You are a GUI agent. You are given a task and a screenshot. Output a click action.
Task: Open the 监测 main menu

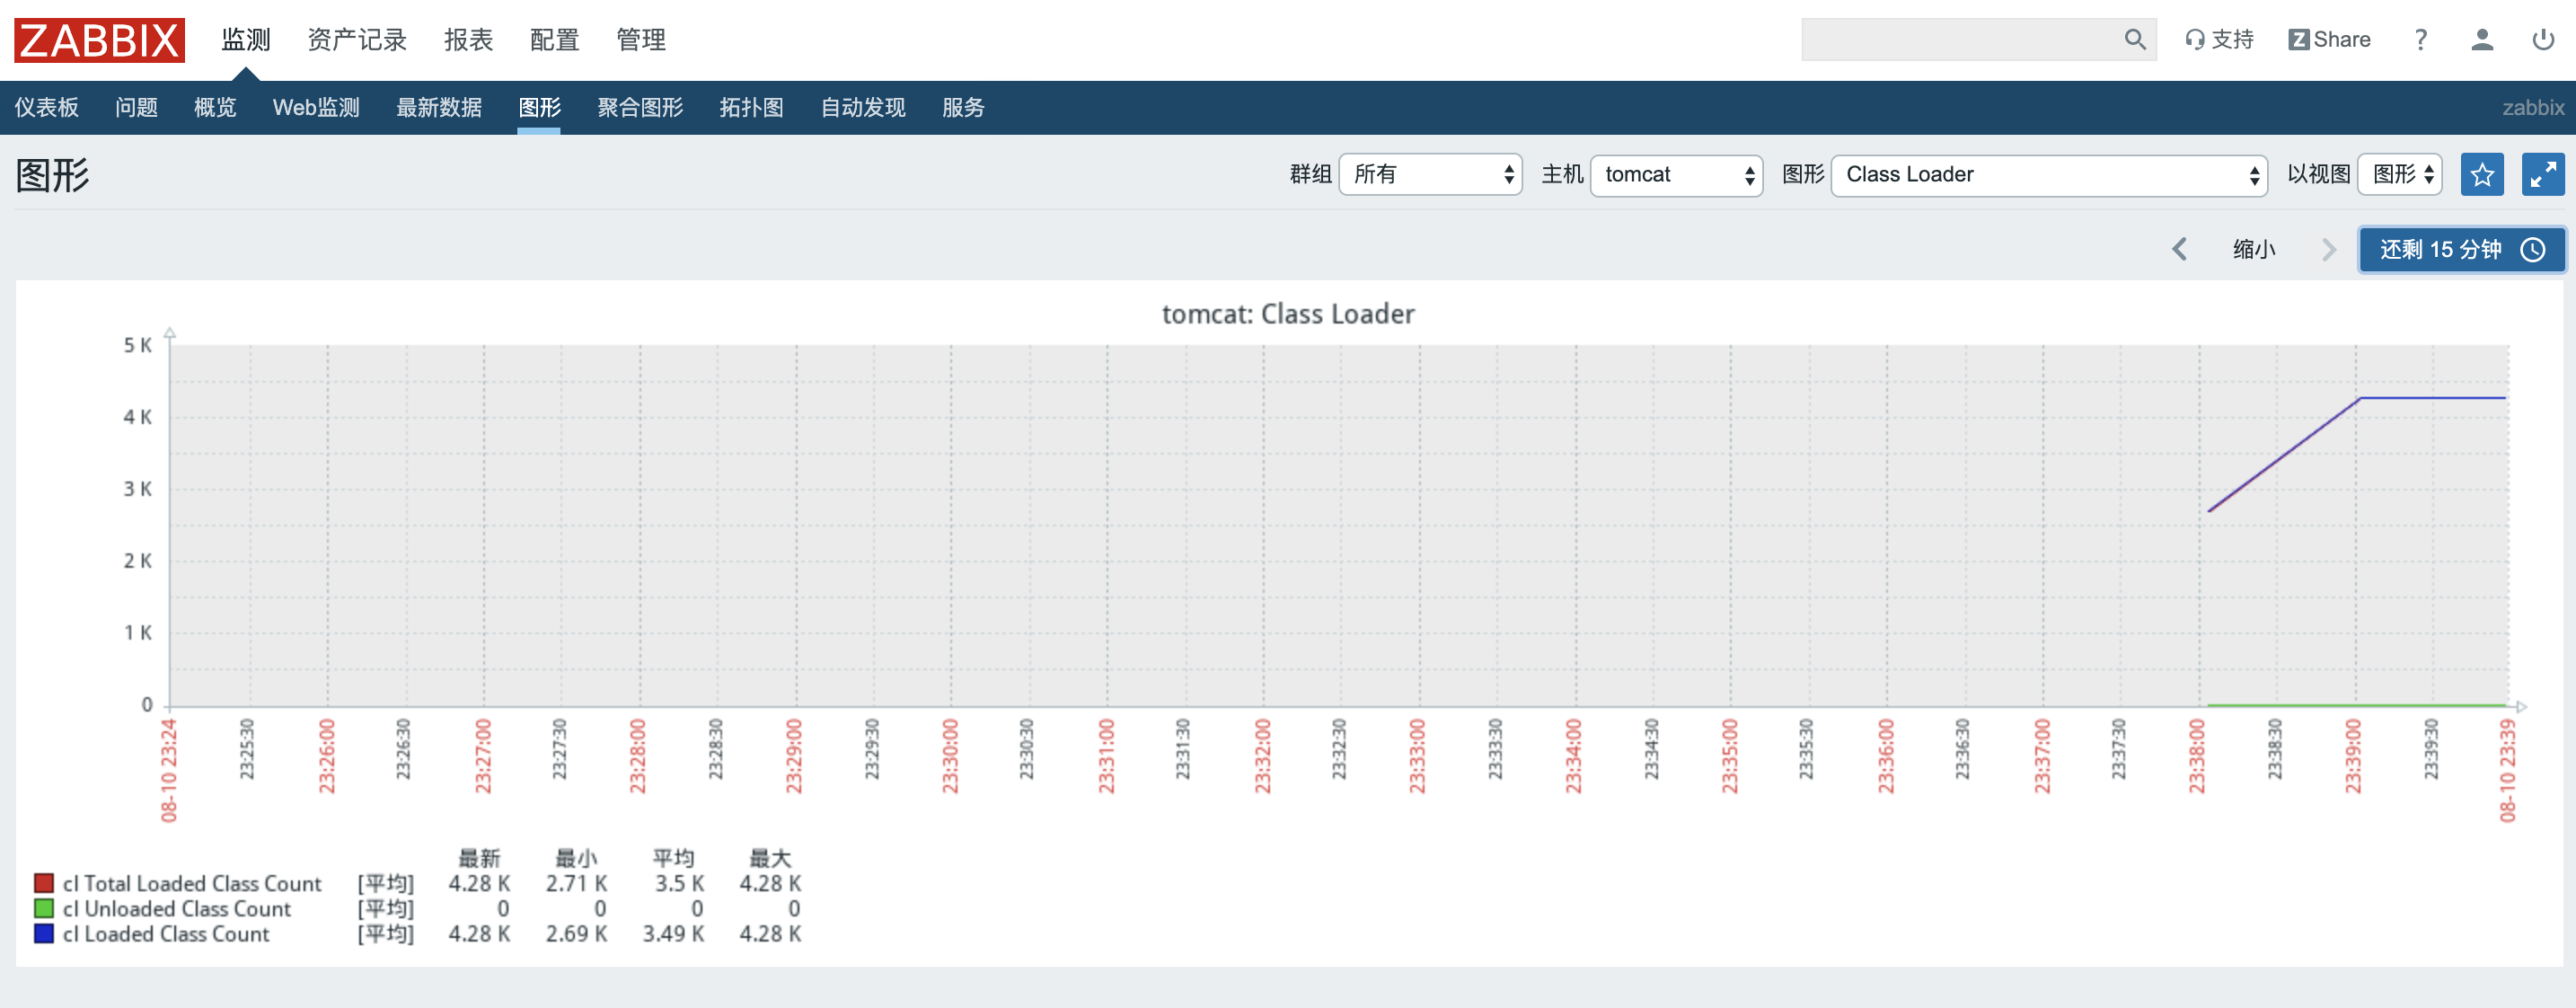click(246, 40)
